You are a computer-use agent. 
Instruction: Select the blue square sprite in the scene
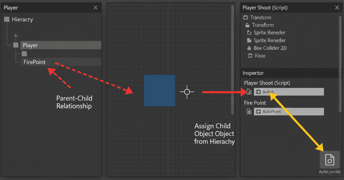coord(159,91)
